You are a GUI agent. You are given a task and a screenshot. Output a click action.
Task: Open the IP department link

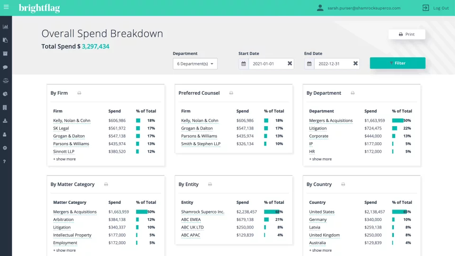(311, 144)
